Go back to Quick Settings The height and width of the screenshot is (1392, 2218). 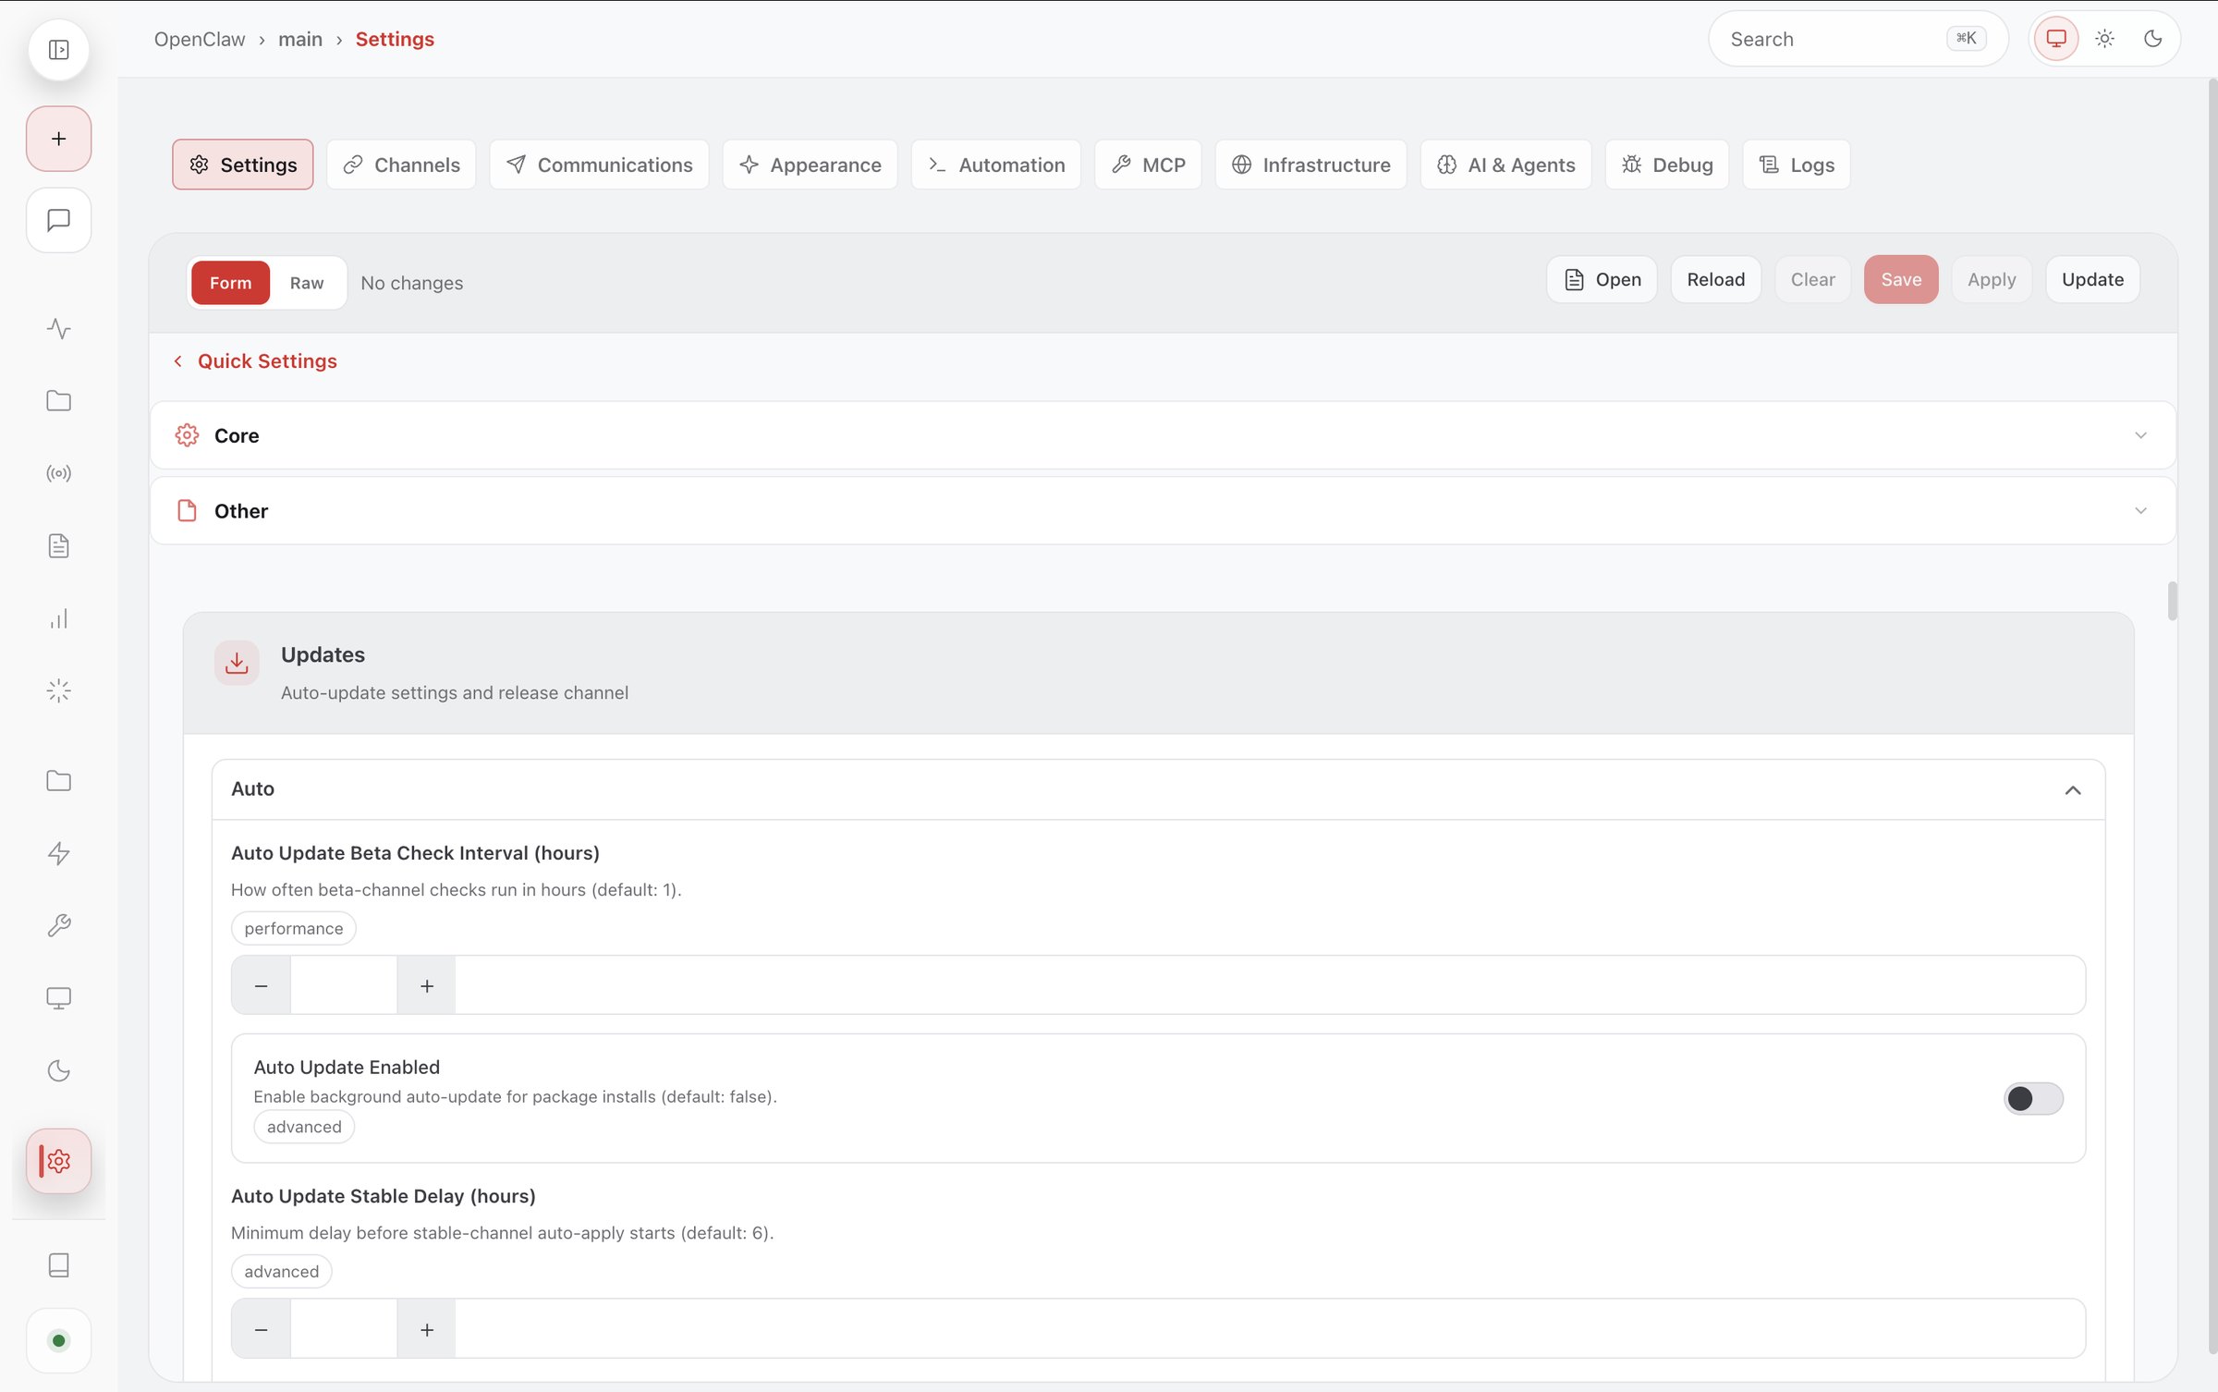[x=255, y=361]
